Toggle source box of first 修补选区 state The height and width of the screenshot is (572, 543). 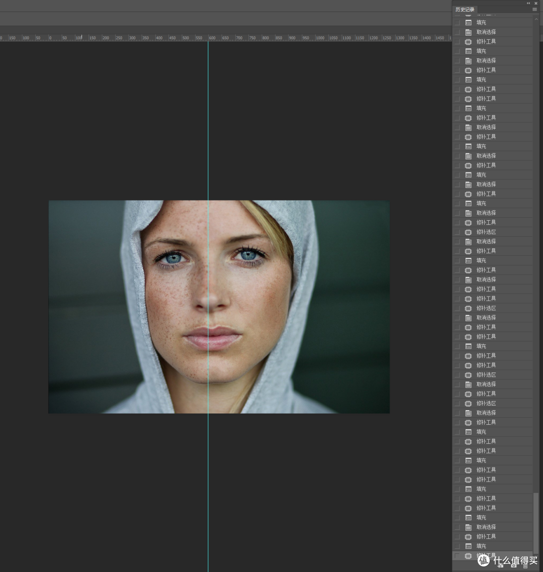(x=457, y=232)
